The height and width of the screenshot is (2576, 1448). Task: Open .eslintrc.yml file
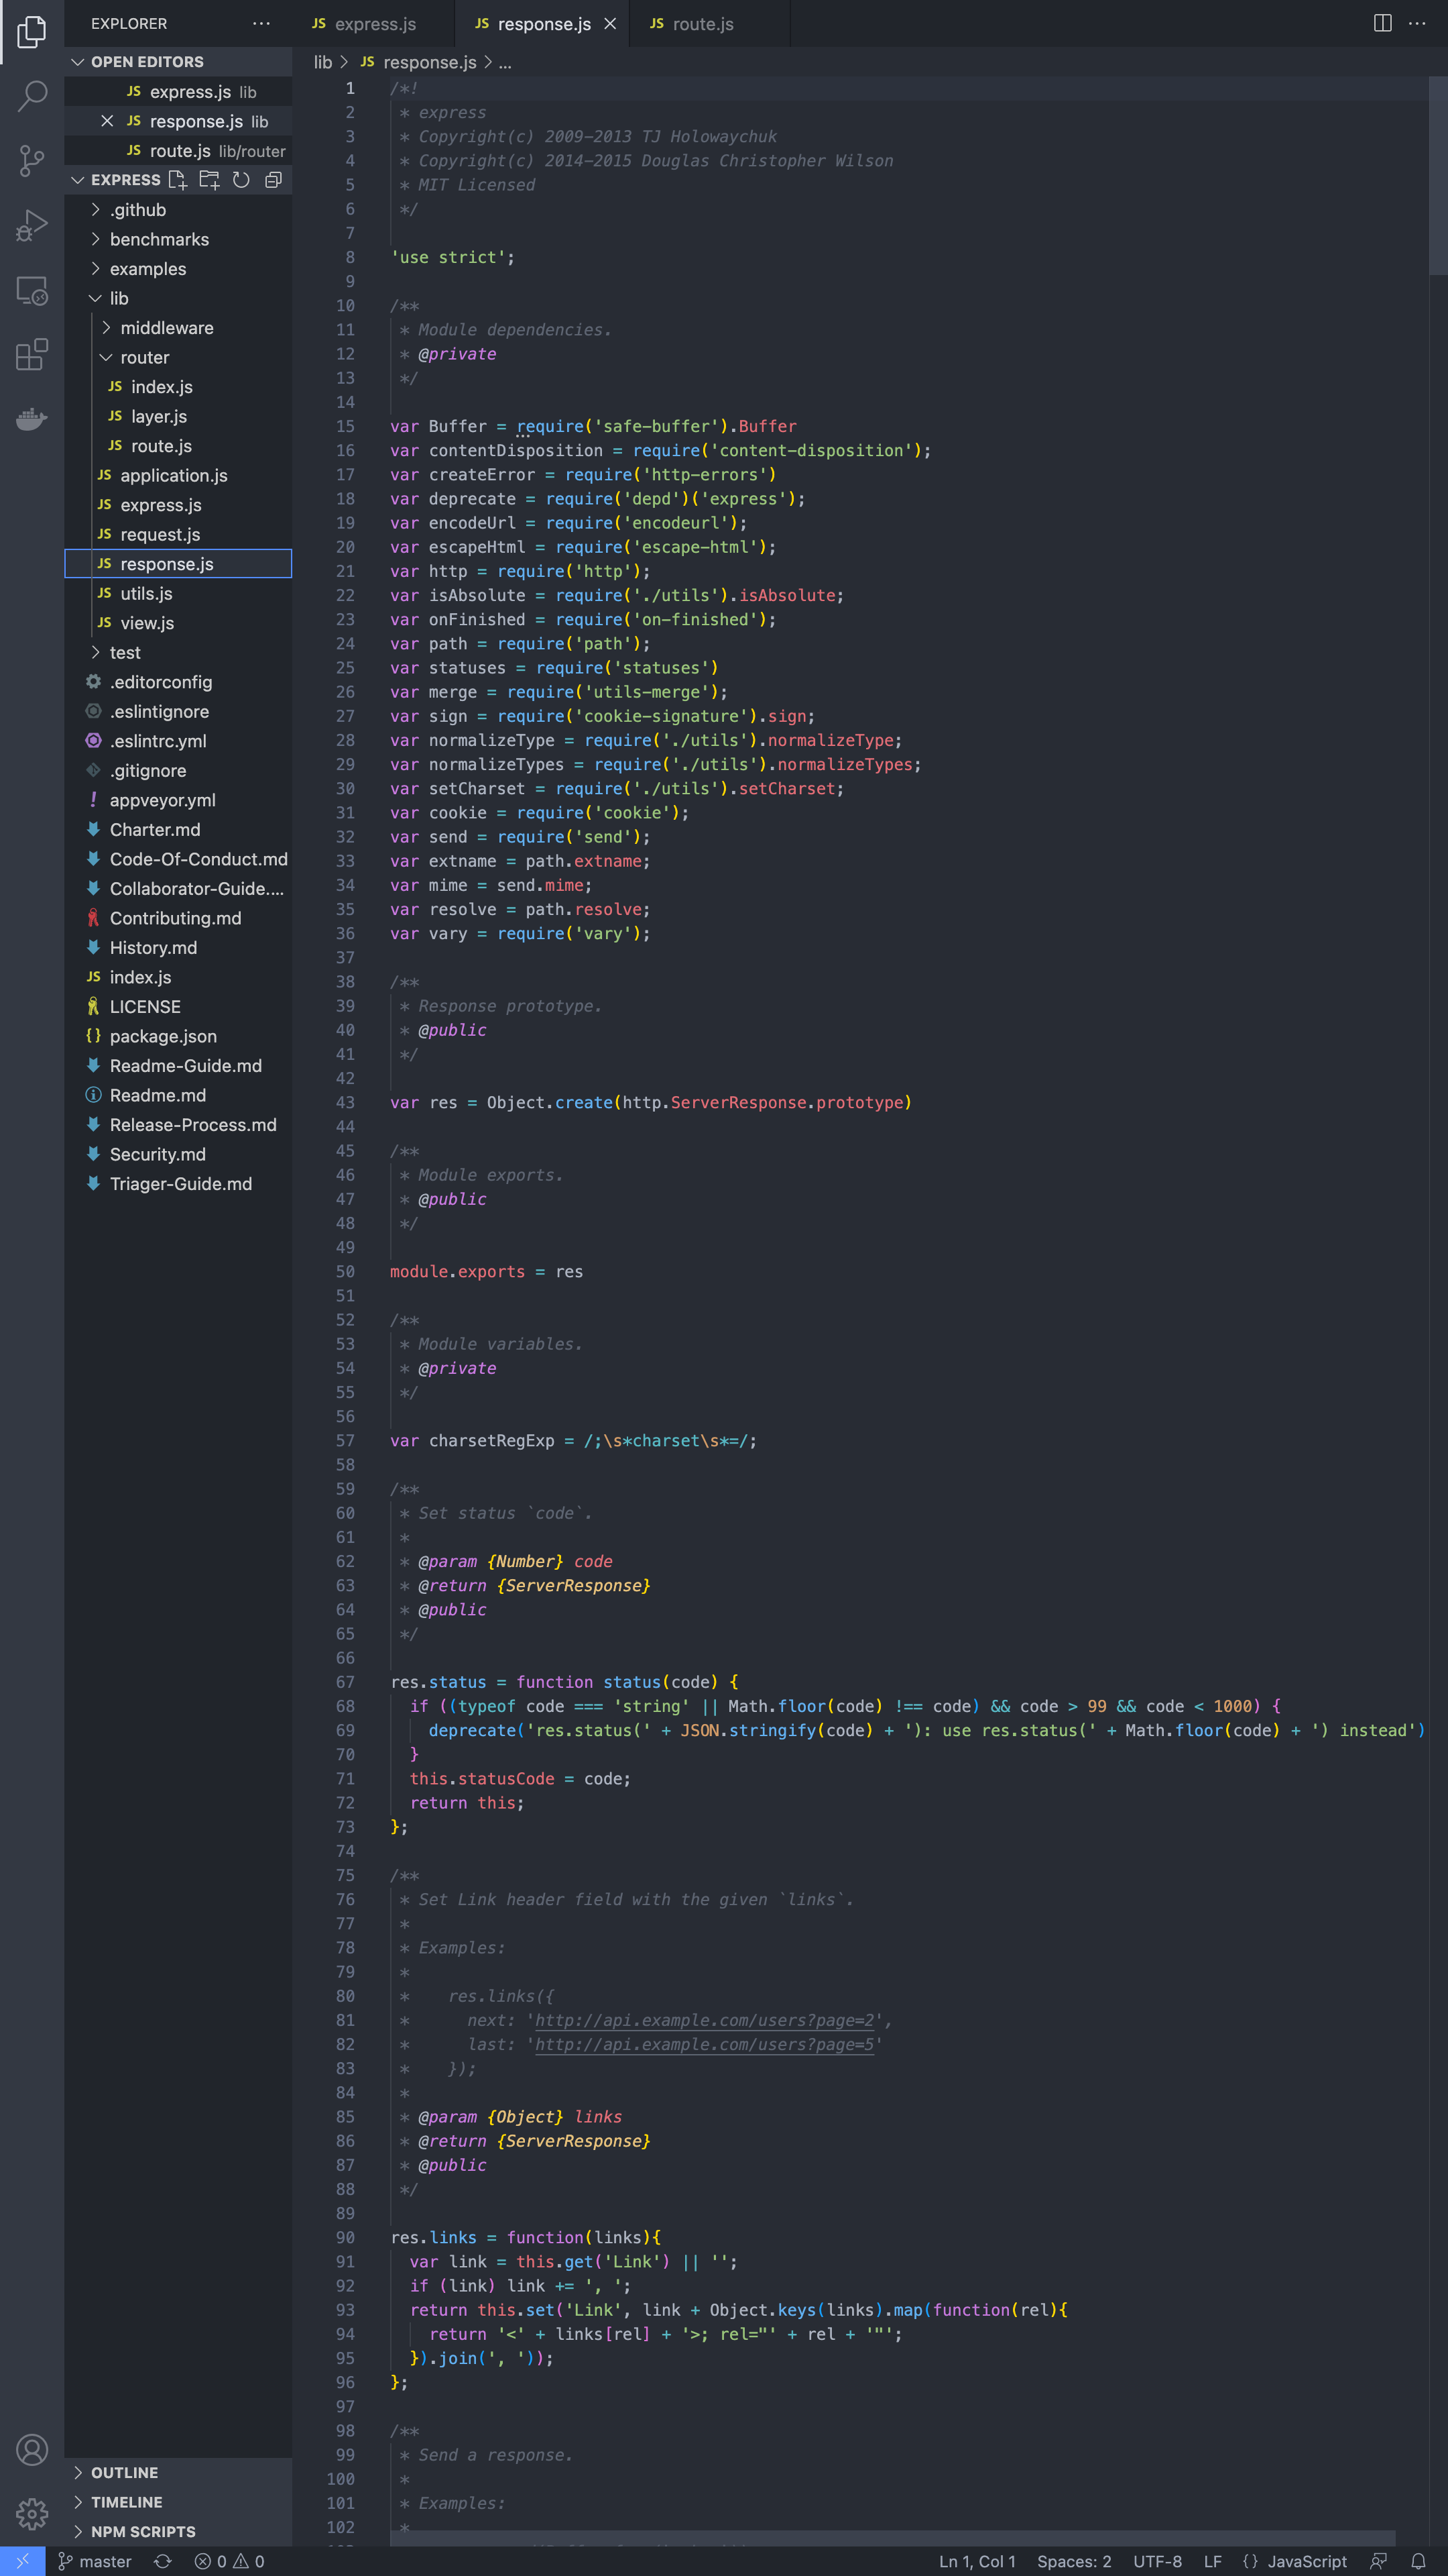coord(178,741)
